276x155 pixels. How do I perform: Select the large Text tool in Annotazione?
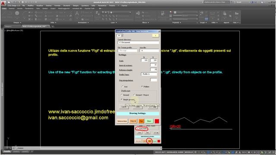pyautogui.click(x=77, y=13)
